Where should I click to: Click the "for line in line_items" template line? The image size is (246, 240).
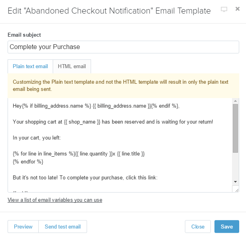pos(79,153)
